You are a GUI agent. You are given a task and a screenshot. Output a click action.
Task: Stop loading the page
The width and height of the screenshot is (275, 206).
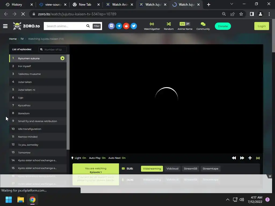click(x=23, y=14)
